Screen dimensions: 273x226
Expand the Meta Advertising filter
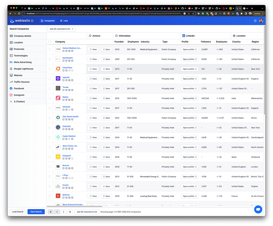[27, 62]
